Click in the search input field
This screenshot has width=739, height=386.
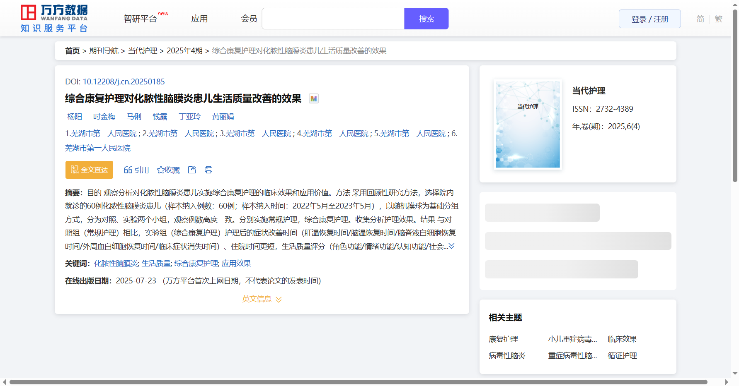(x=333, y=19)
